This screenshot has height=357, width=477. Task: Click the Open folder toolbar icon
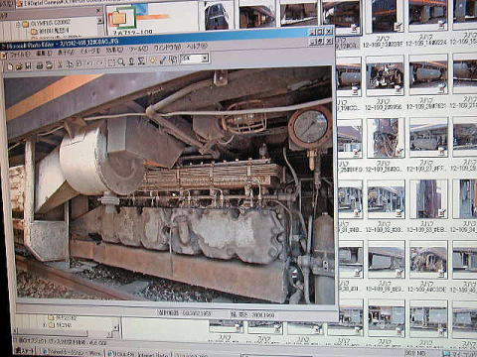click(x=19, y=66)
